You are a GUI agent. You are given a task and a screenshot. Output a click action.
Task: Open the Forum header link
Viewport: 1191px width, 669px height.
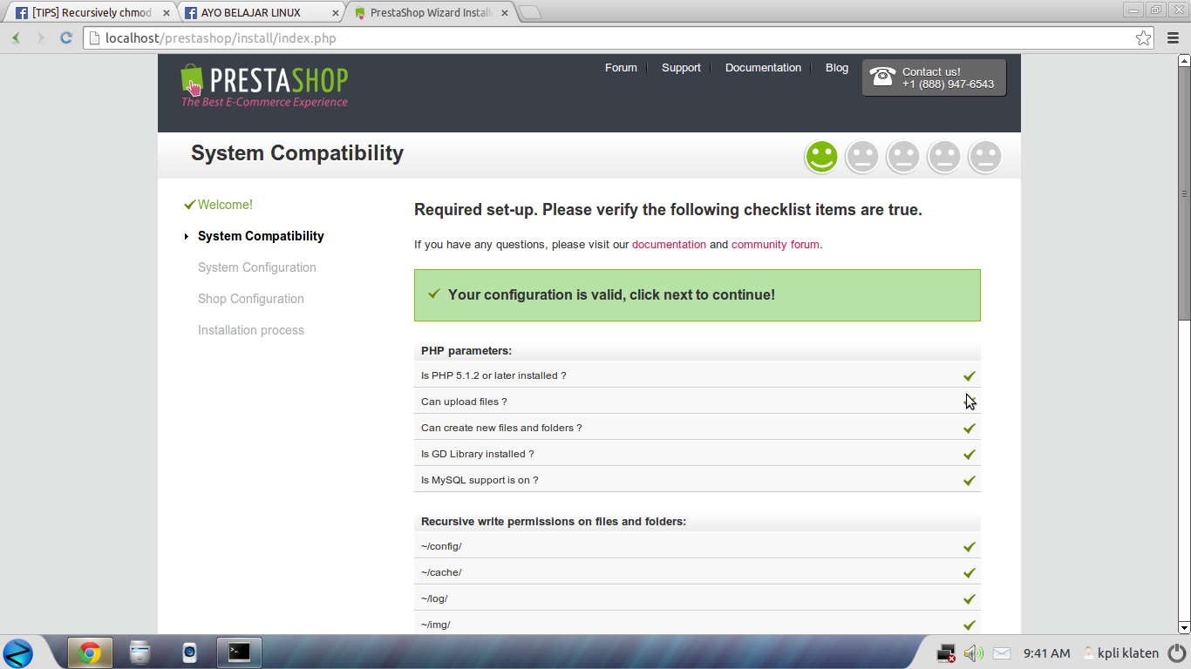621,67
